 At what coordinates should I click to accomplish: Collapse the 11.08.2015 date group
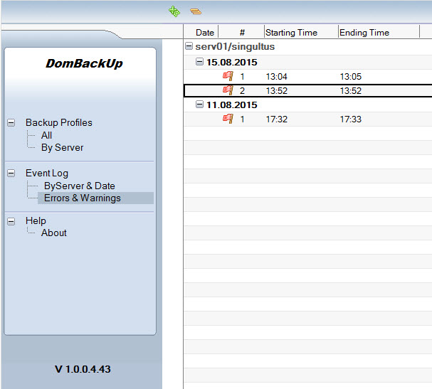(200, 105)
